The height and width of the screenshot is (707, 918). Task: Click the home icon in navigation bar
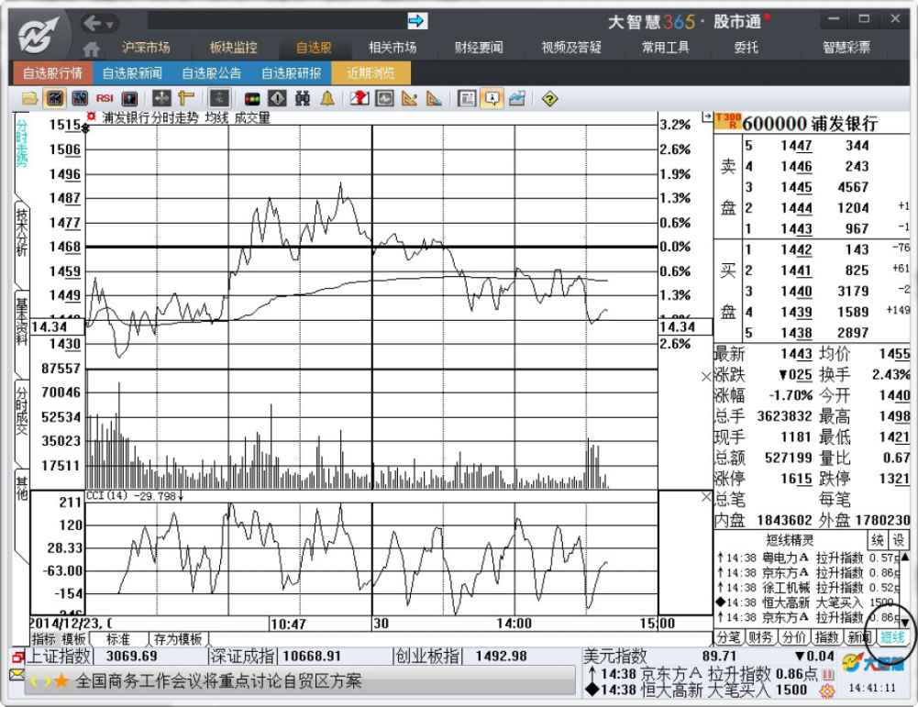(x=92, y=49)
